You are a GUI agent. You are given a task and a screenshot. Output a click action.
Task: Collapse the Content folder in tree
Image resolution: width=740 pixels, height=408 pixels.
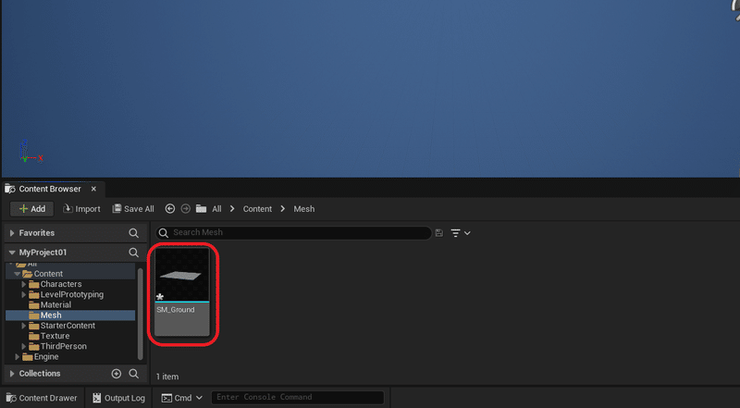point(18,274)
